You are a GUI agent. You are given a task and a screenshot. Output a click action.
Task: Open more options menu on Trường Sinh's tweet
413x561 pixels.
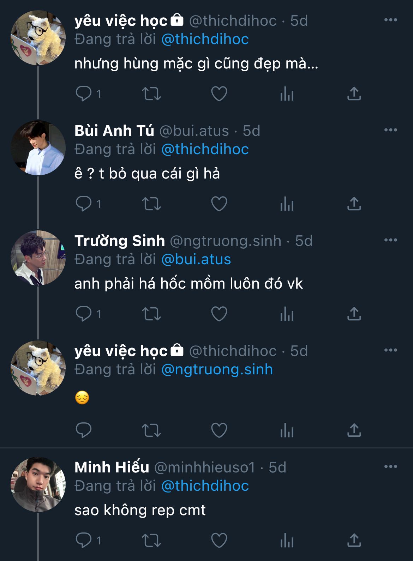[x=390, y=240]
